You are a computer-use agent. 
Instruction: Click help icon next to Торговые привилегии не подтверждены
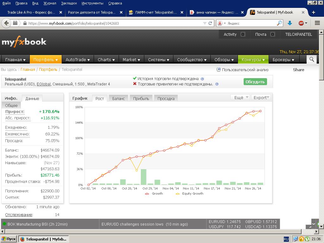[217, 84]
